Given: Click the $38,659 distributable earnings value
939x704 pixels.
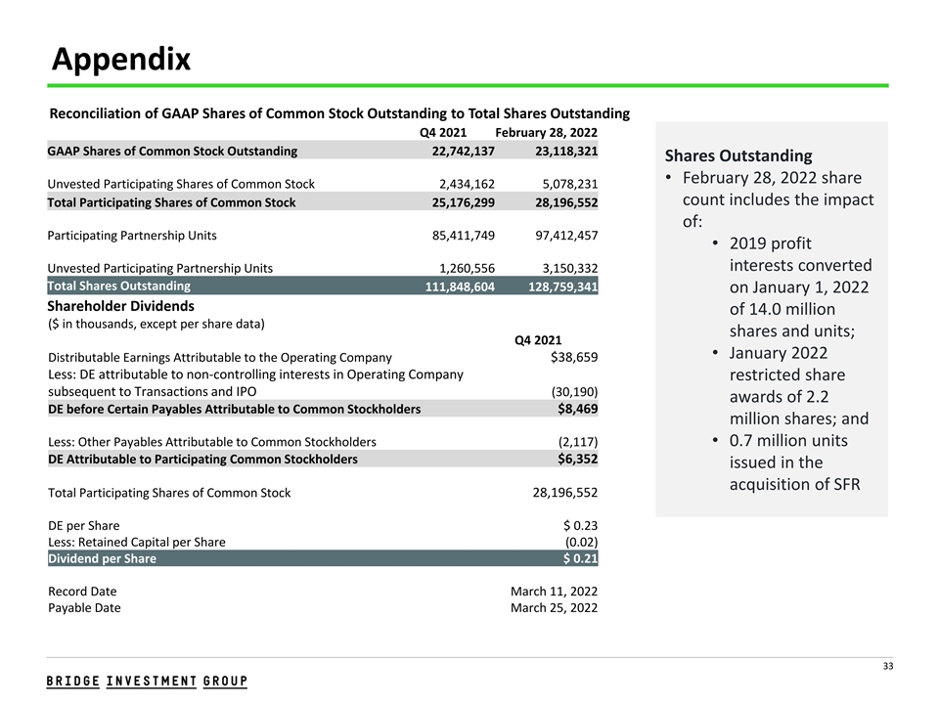Looking at the screenshot, I should [x=574, y=358].
